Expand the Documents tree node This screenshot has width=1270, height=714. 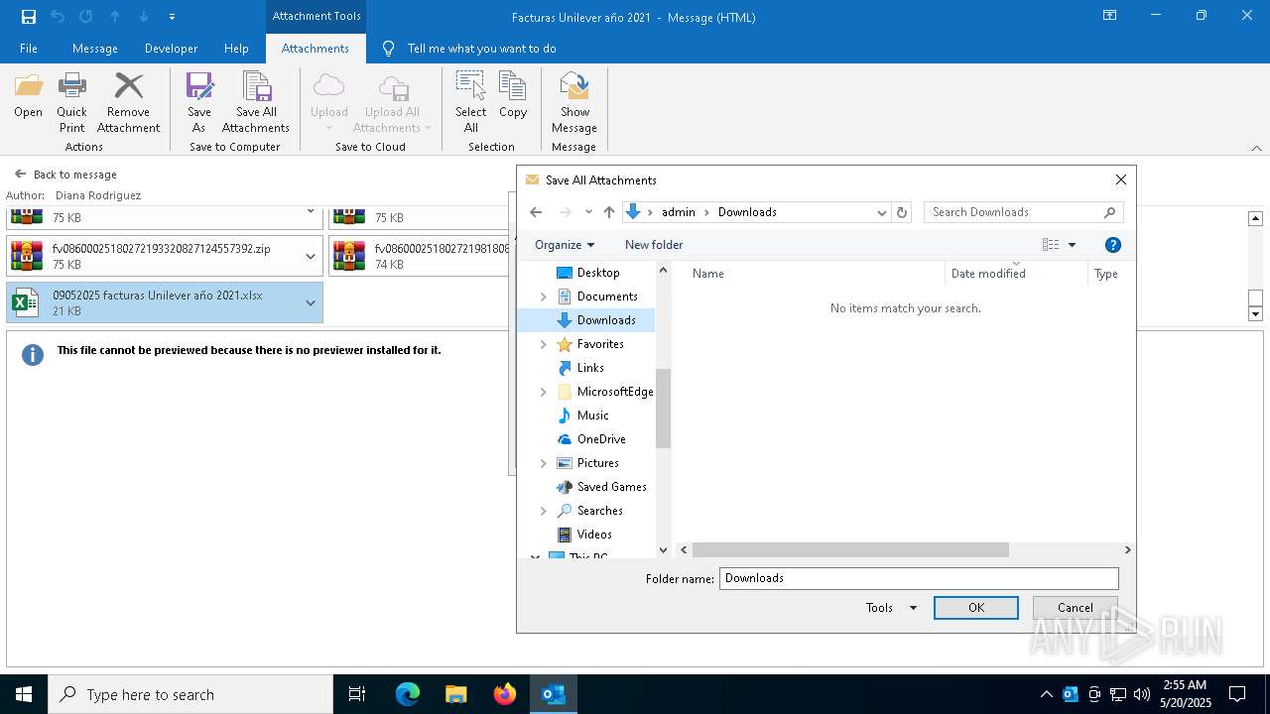tap(543, 297)
